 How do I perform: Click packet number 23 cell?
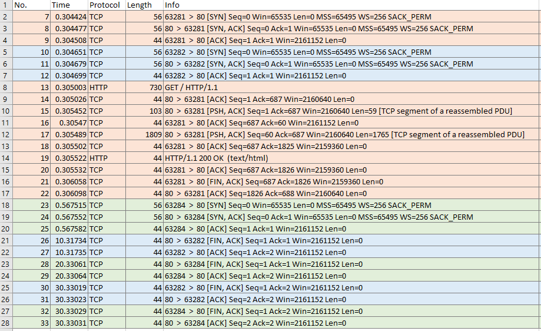[x=31, y=206]
